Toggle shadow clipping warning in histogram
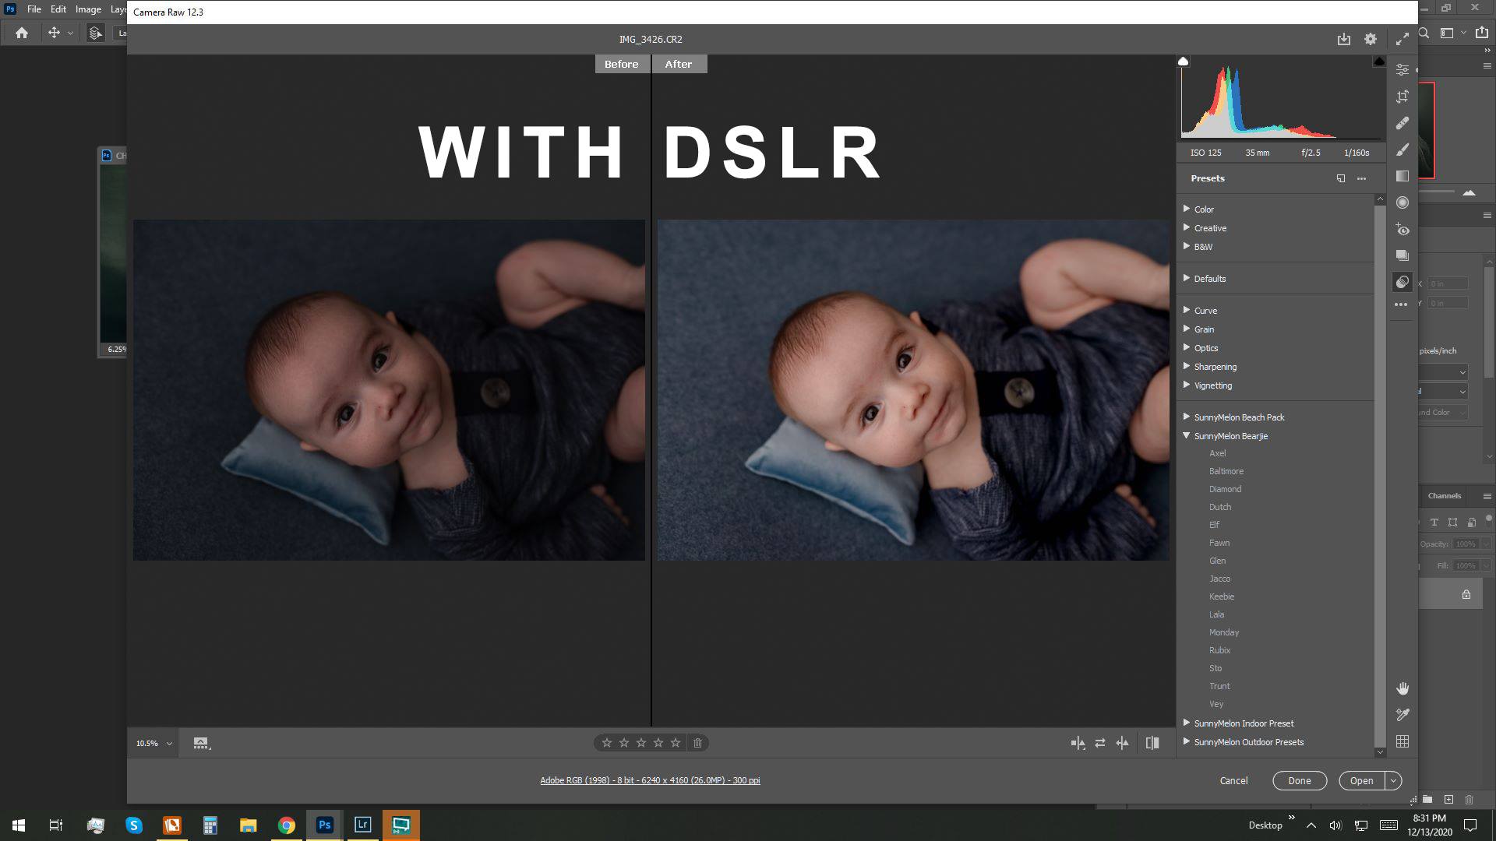 [x=1184, y=62]
